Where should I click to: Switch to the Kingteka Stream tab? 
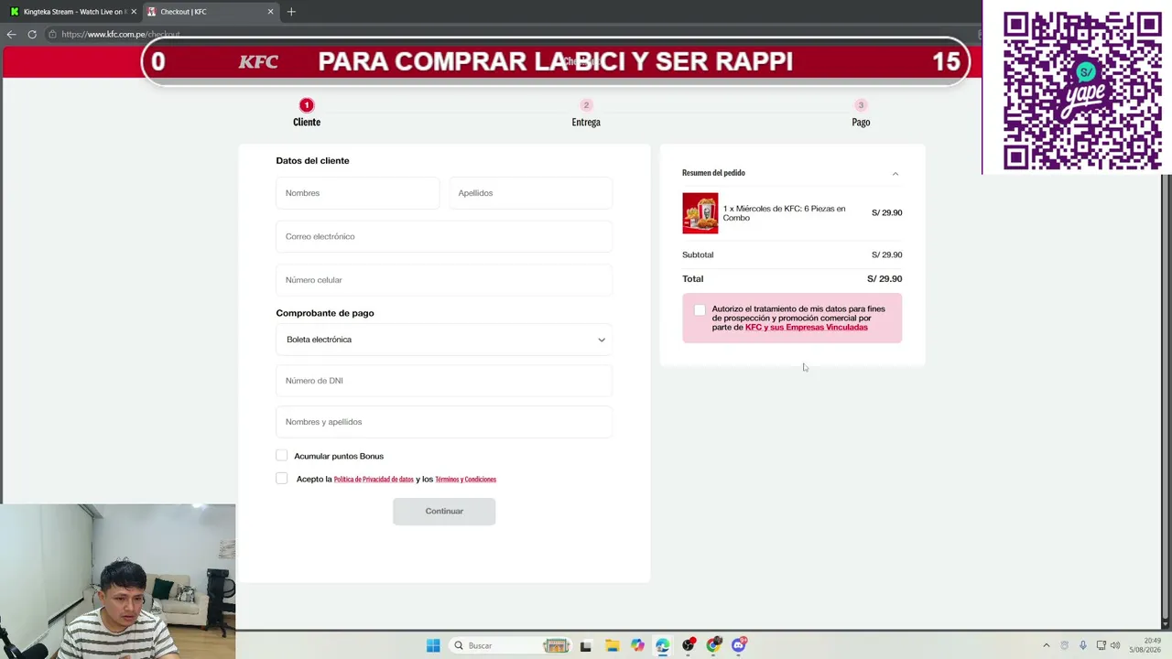tap(73, 12)
